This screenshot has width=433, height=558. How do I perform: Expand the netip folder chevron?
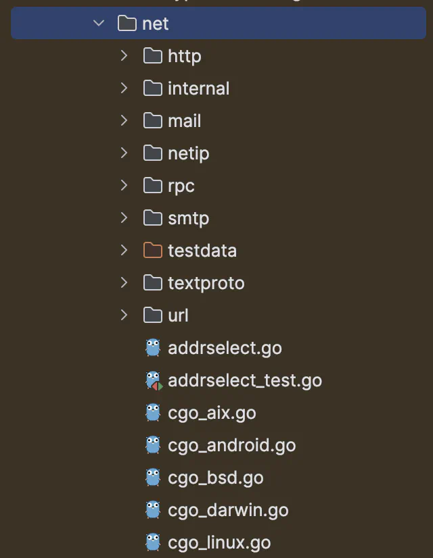[x=124, y=153]
